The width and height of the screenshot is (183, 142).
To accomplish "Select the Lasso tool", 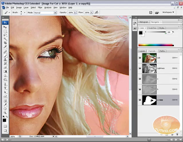I will 5,35.
